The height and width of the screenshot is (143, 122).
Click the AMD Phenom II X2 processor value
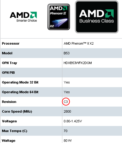point(78,43)
